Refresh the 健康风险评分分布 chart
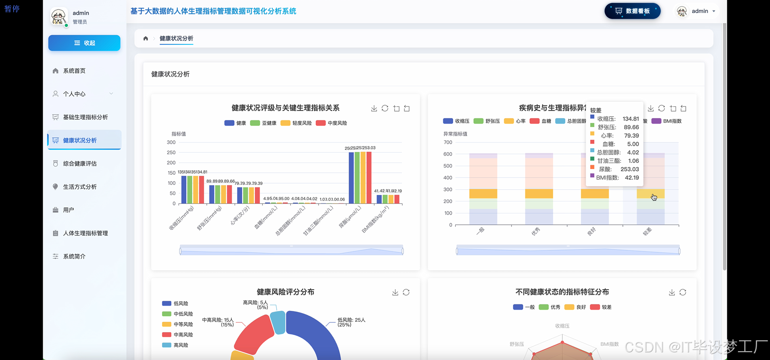This screenshot has height=360, width=770. click(406, 292)
